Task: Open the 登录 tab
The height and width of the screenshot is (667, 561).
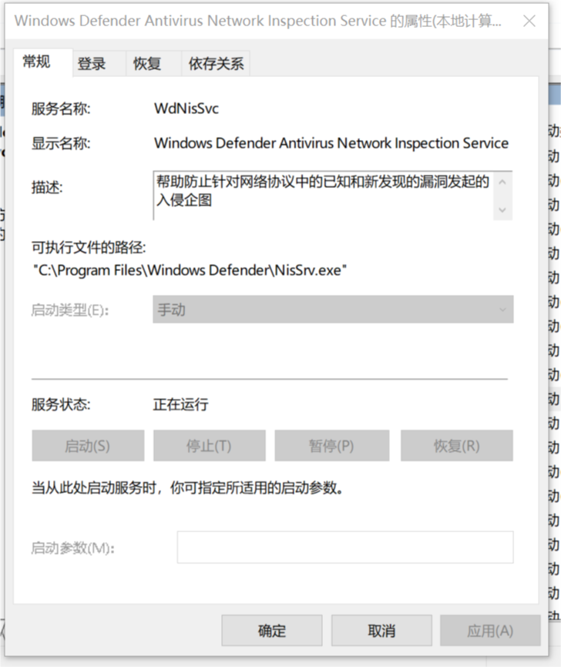Action: tap(99, 64)
